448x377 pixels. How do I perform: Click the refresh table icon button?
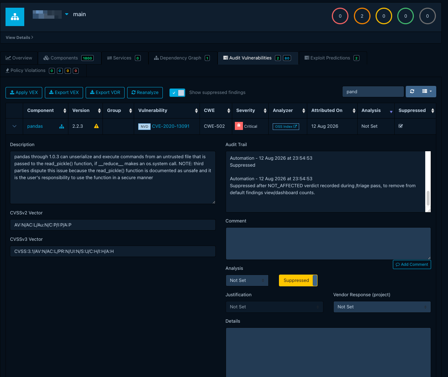(412, 91)
